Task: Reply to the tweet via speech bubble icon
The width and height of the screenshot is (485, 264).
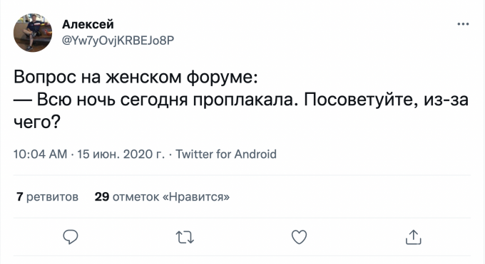Action: click(71, 237)
